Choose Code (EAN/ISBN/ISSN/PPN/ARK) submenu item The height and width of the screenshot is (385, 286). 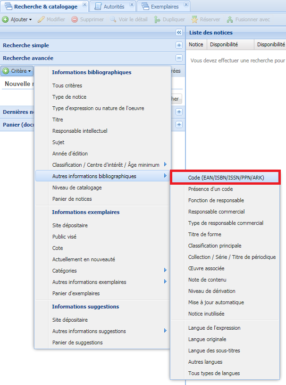point(225,178)
